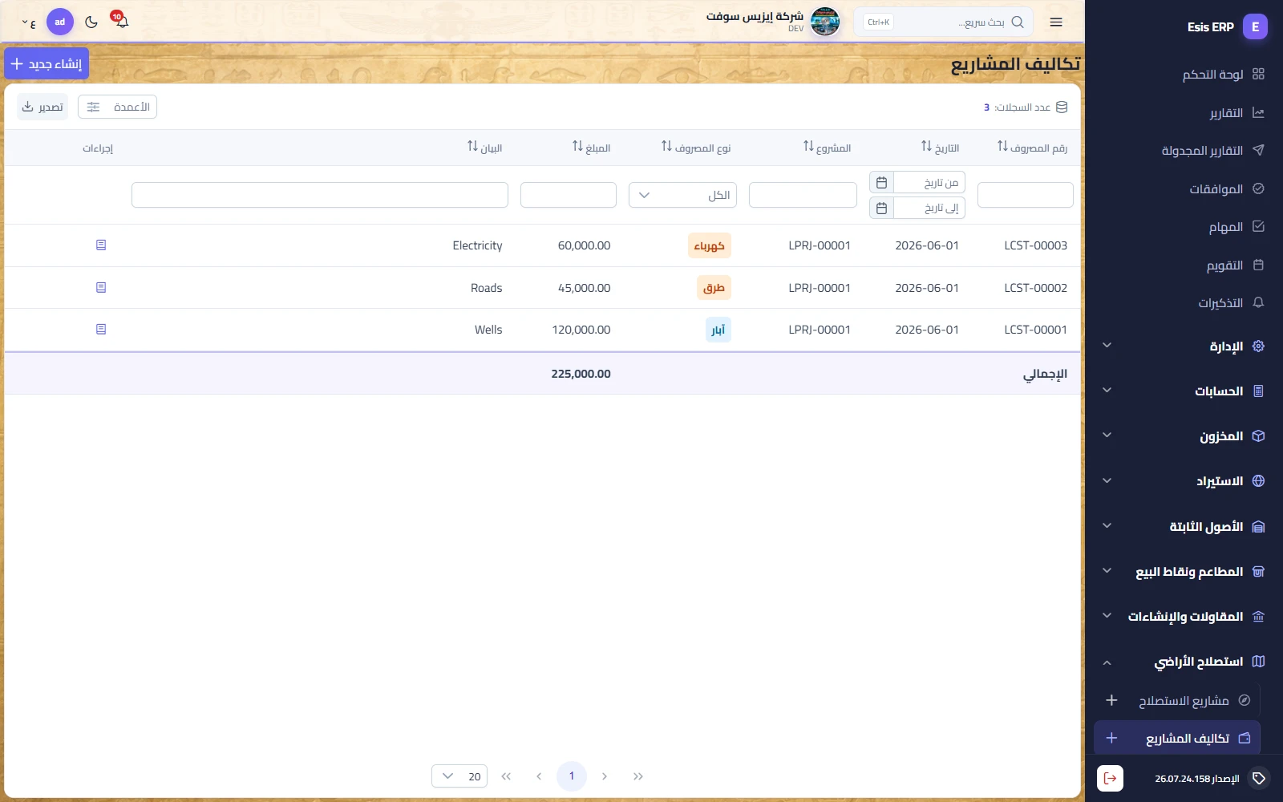1283x802 pixels.
Task: Click the '120,000.00' amount cell
Action: pyautogui.click(x=581, y=330)
